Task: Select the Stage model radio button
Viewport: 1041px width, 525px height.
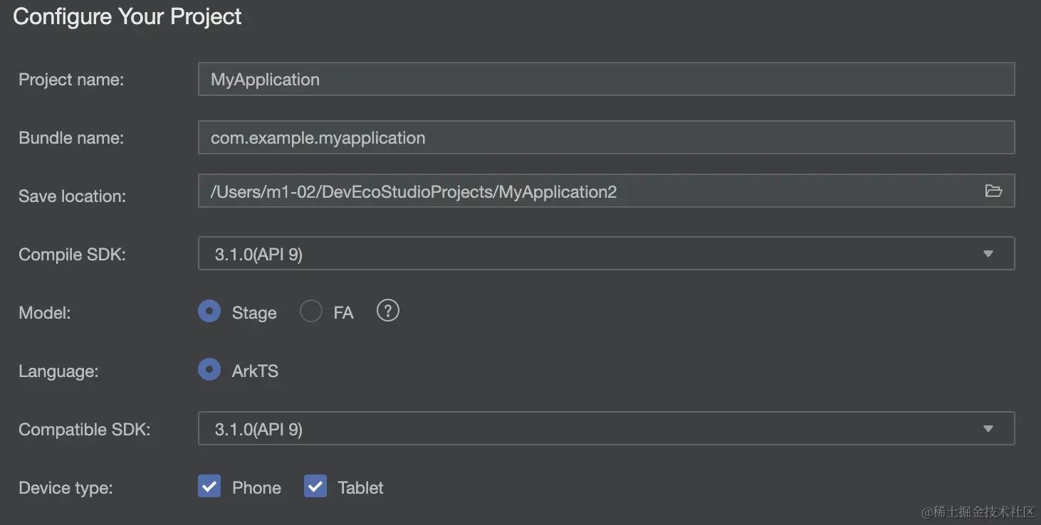Action: (209, 312)
